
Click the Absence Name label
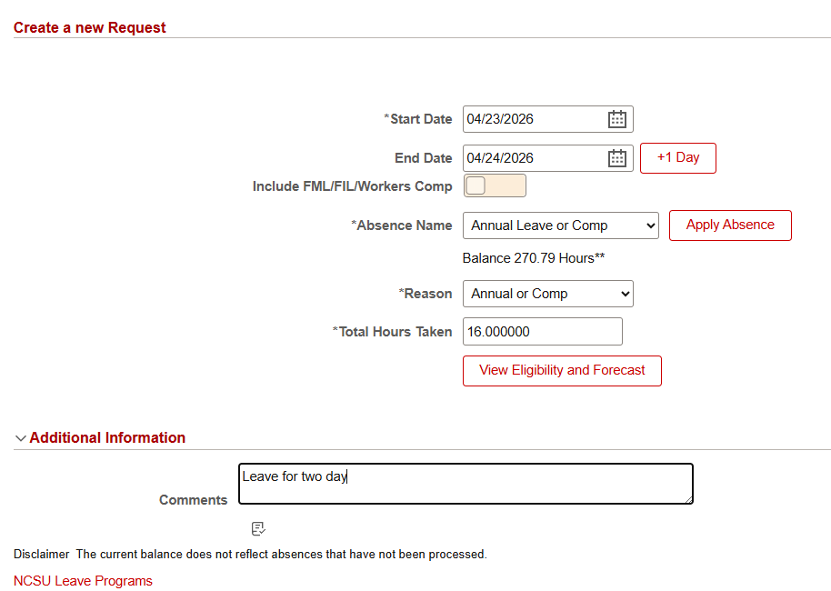point(402,225)
